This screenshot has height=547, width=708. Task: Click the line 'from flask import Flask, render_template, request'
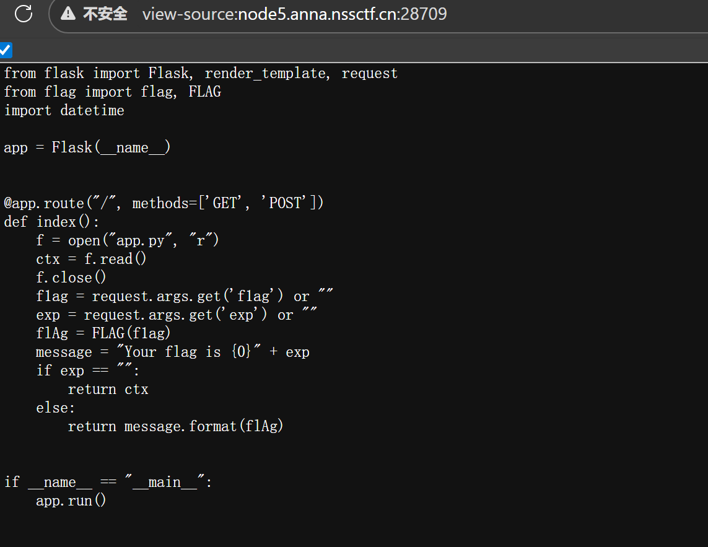[x=201, y=73]
